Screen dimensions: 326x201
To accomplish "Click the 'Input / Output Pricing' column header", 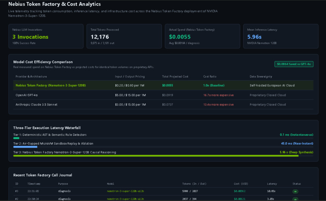I will pyautogui.click(x=130, y=76).
